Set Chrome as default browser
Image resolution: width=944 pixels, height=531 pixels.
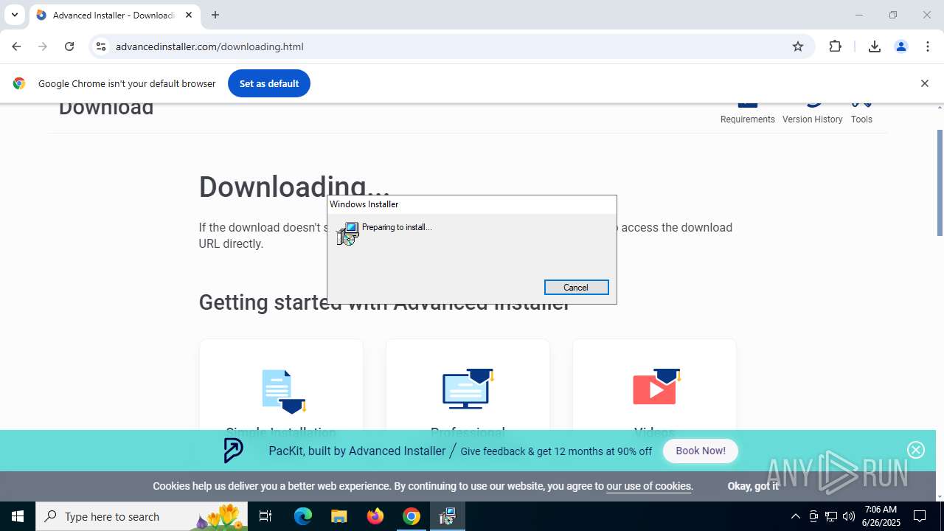point(269,83)
